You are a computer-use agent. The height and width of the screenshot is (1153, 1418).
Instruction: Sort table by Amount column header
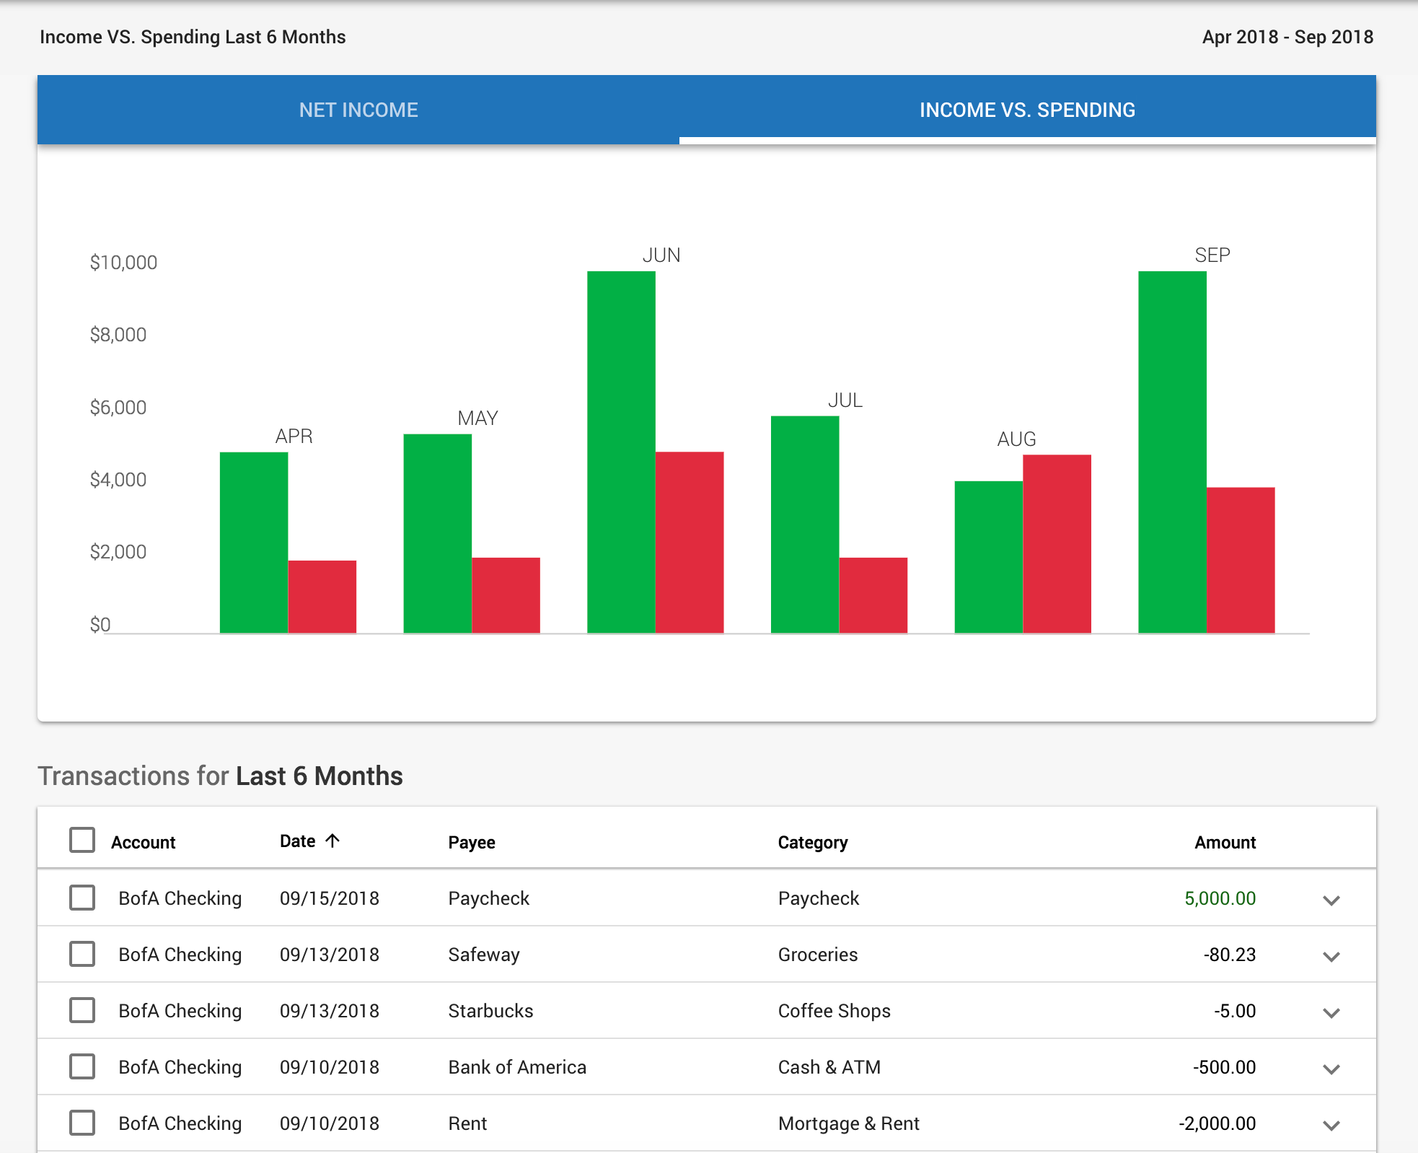click(x=1225, y=842)
